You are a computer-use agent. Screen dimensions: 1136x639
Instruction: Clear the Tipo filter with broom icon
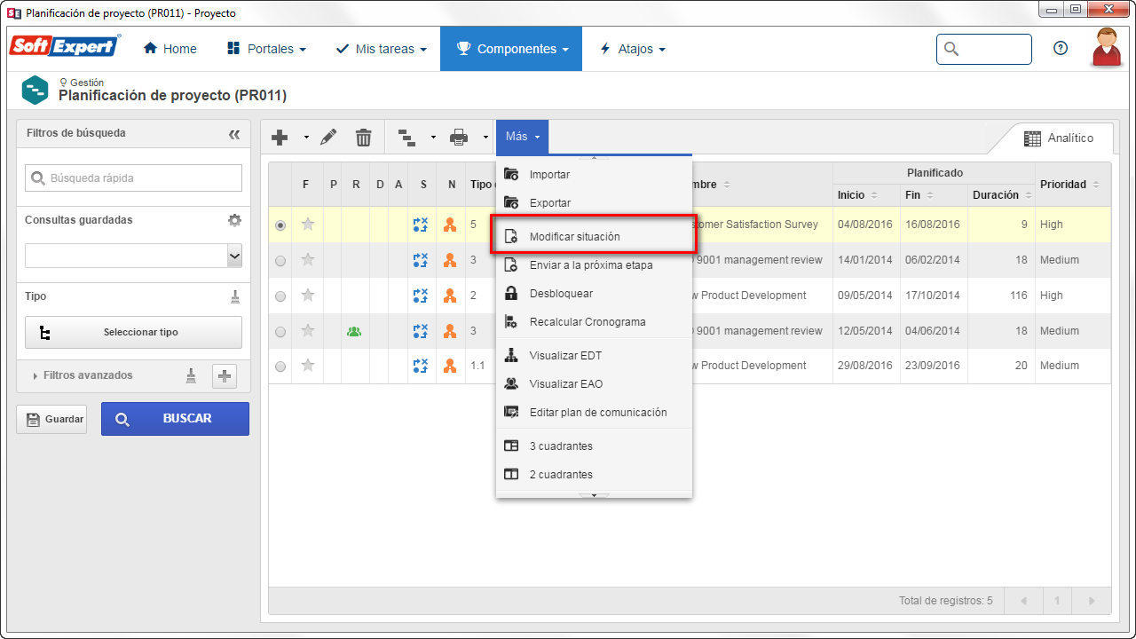(235, 296)
